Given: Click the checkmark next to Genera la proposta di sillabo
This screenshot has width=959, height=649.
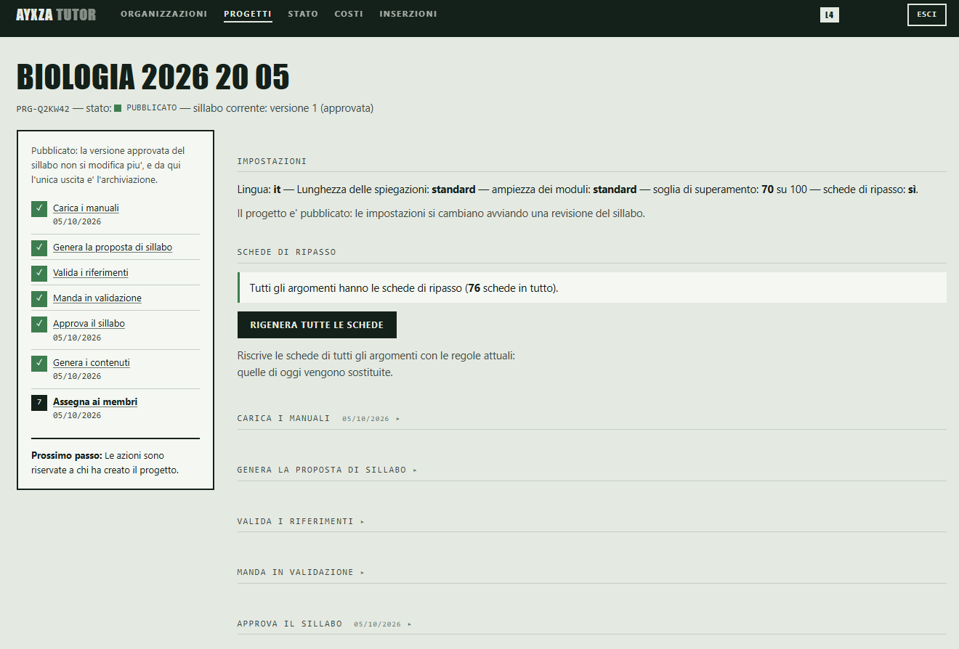Looking at the screenshot, I should (39, 248).
